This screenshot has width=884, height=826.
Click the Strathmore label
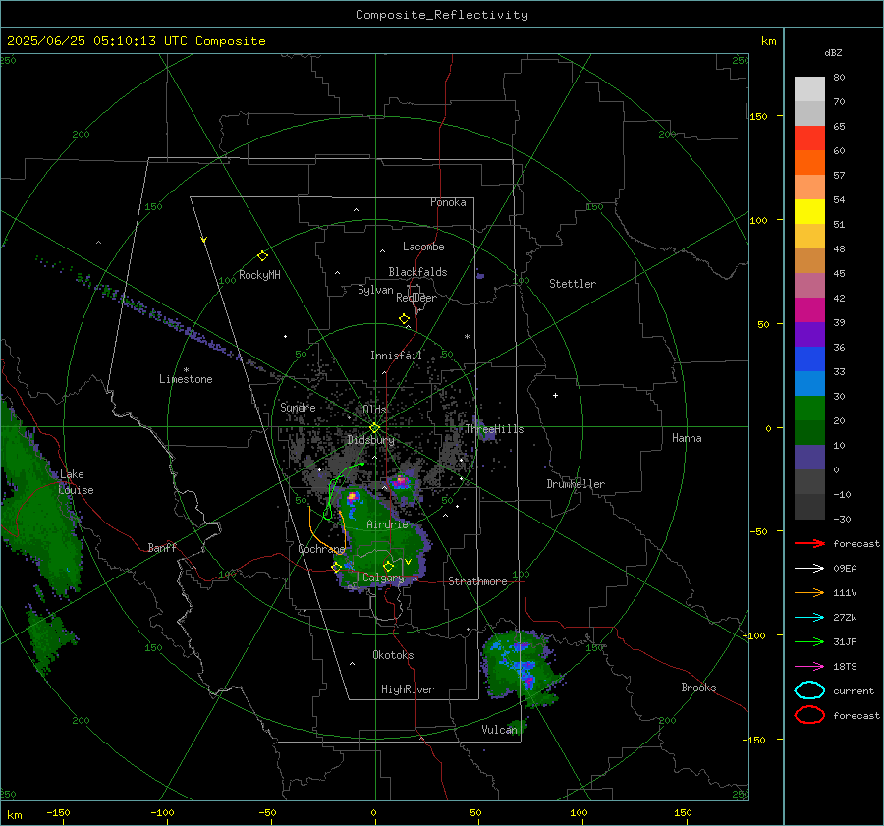tap(477, 581)
